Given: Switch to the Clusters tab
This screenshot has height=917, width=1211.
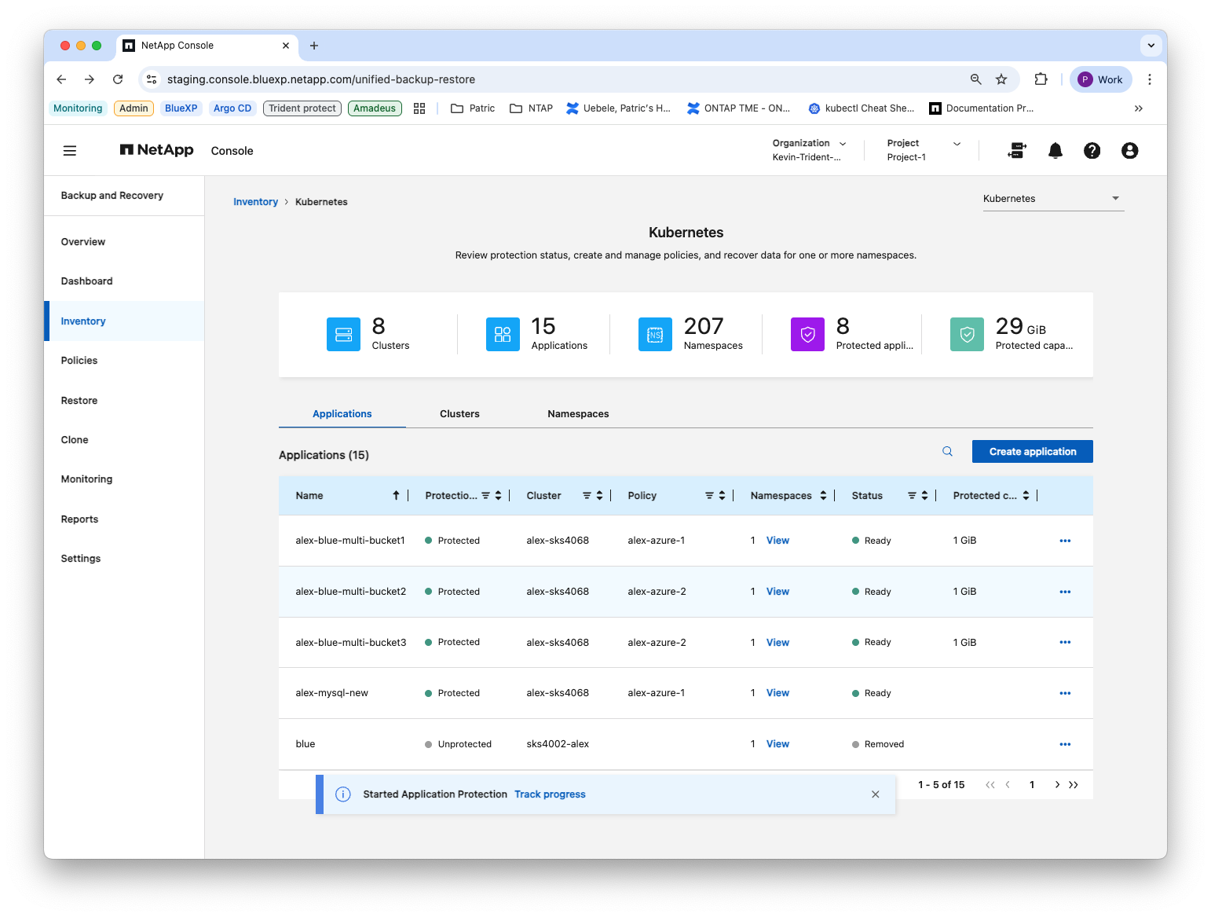Looking at the screenshot, I should click(x=459, y=414).
